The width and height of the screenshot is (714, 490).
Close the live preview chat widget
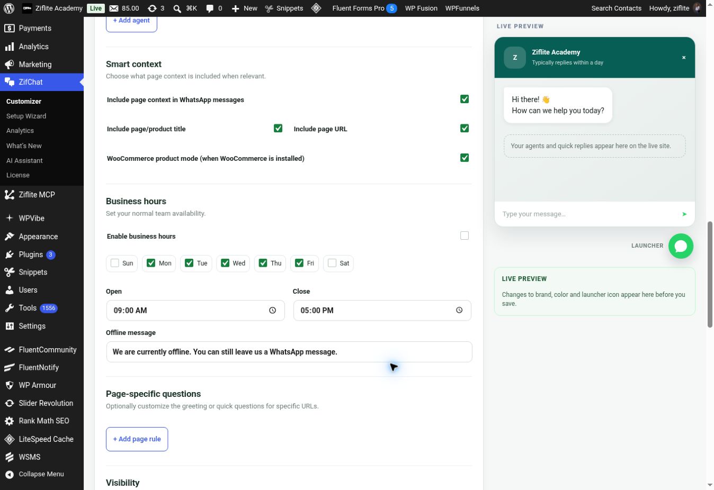point(684,58)
